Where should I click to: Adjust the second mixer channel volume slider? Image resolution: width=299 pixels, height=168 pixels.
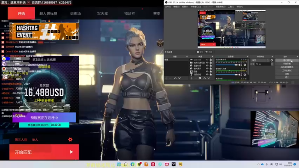[226, 75]
